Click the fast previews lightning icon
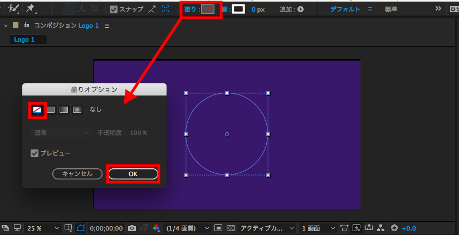This screenshot has width=459, height=235. 357,228
